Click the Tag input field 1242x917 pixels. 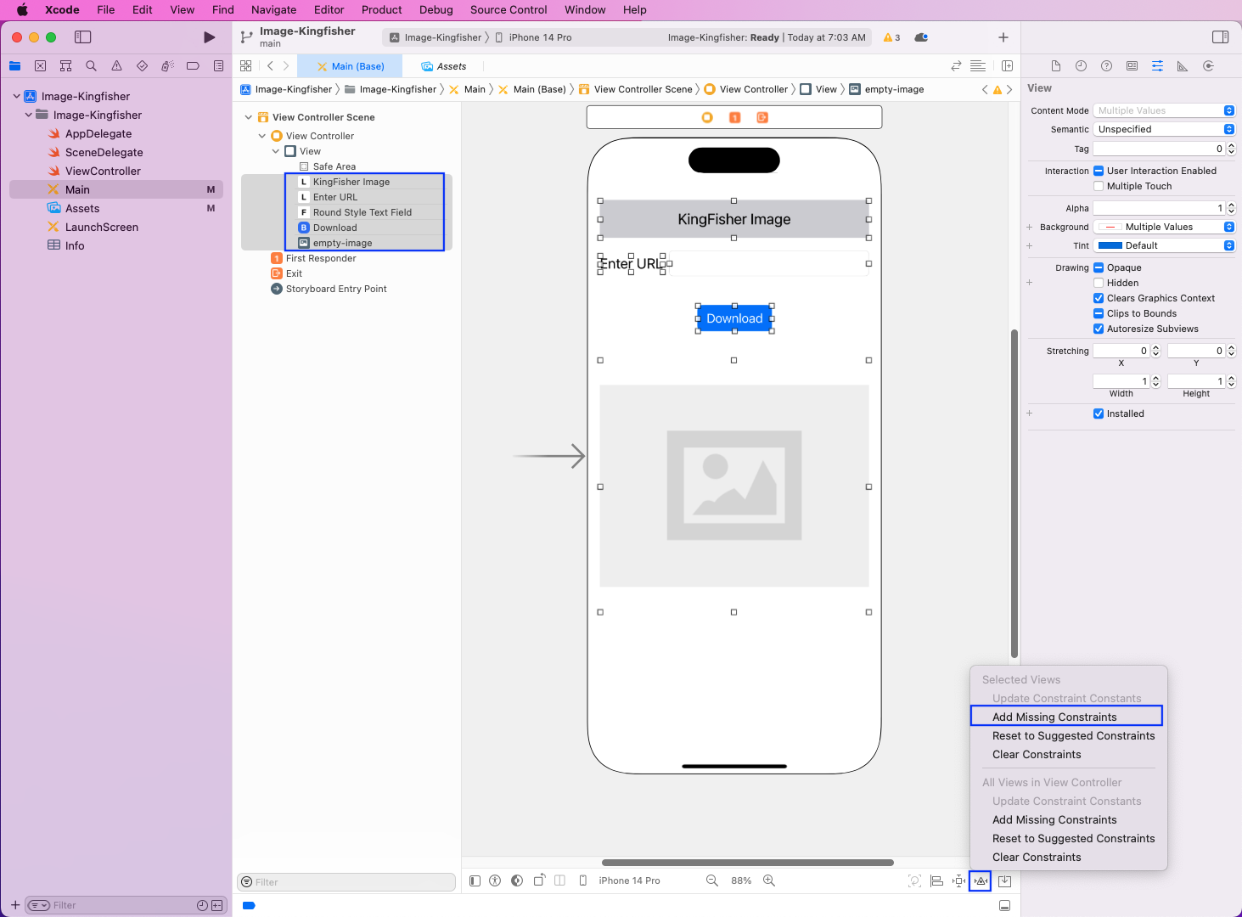coord(1158,149)
